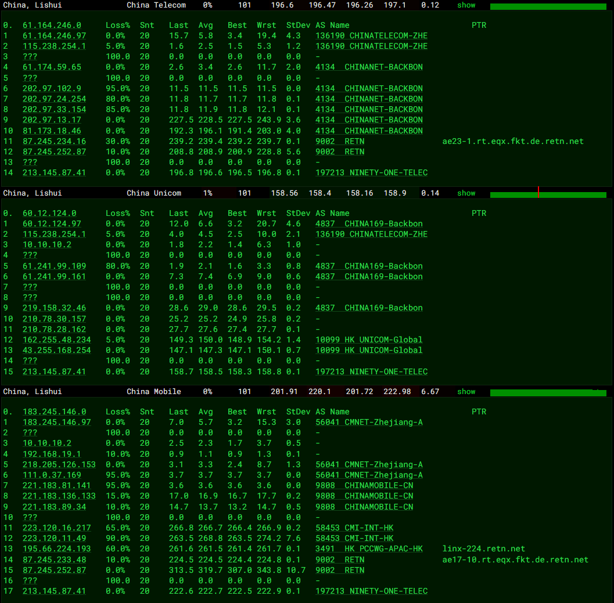Open IP link 219.158.32.46
The height and width of the screenshot is (603, 614).
(54, 308)
